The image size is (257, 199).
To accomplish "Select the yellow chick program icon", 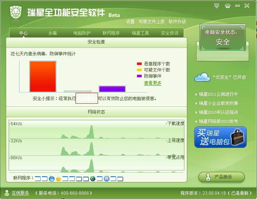I will 59,179.
